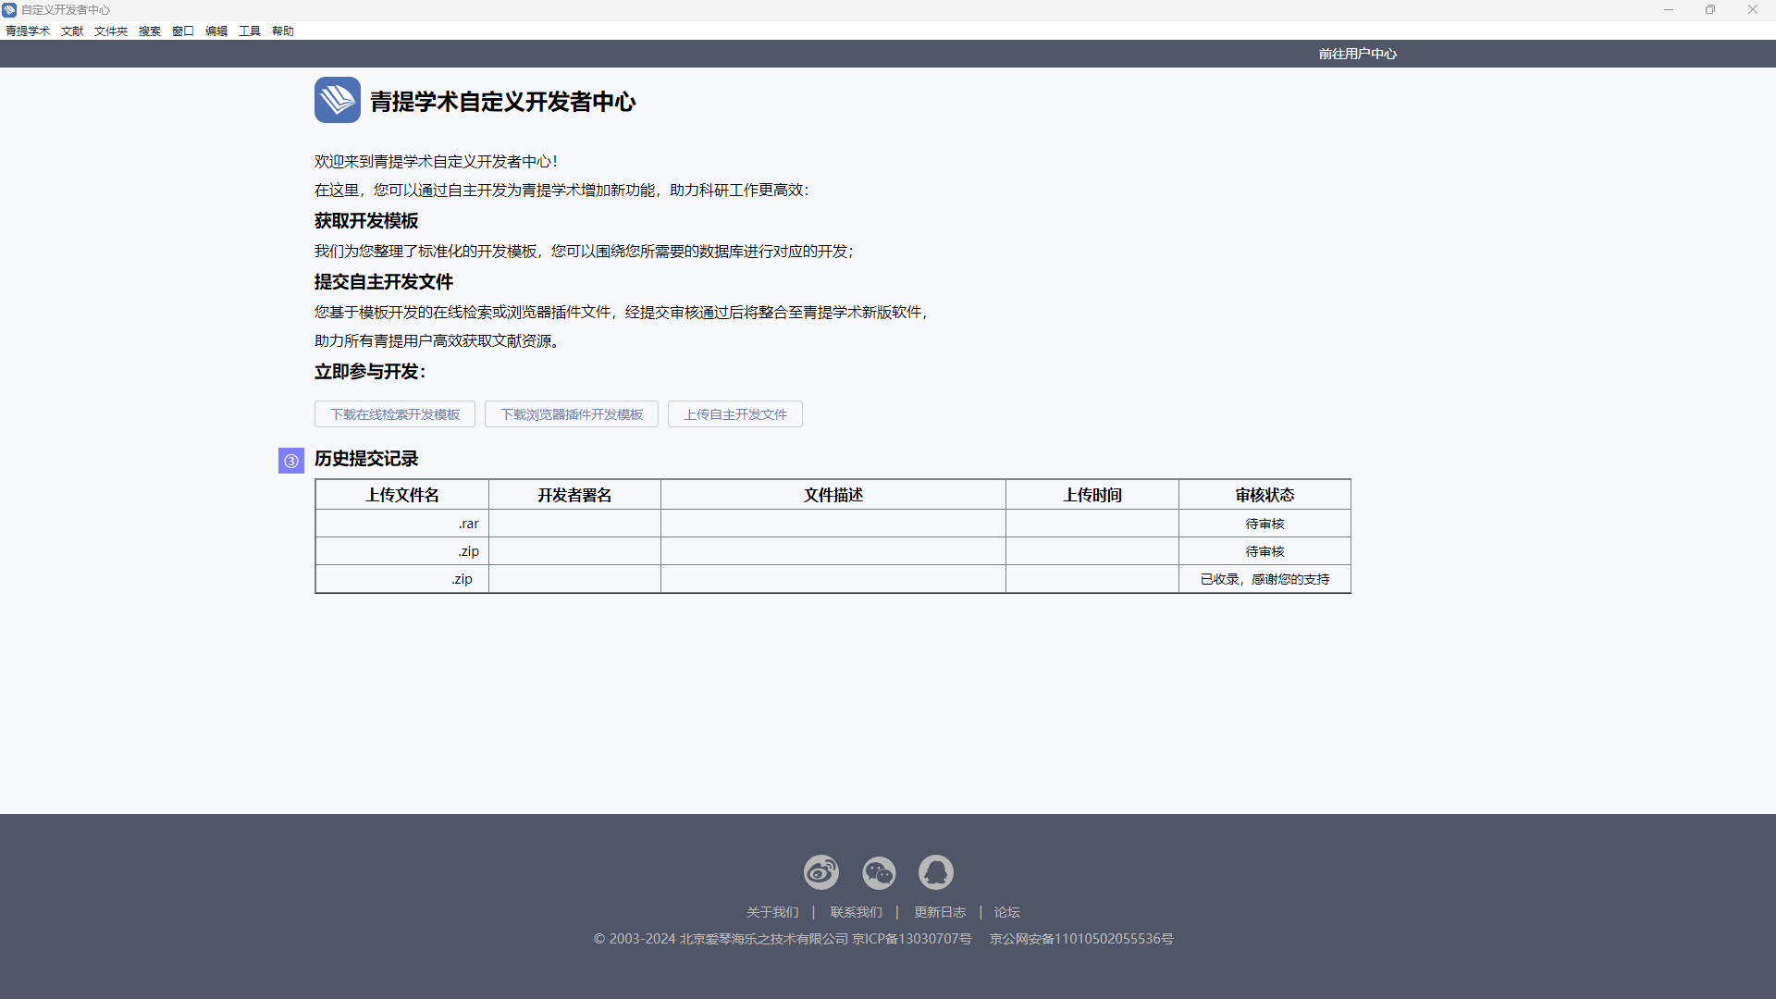Open the 联系我们 footer link
The width and height of the screenshot is (1776, 999).
[x=856, y=912]
